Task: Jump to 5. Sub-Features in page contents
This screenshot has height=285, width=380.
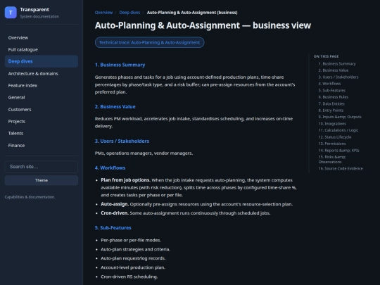Action: point(332,90)
